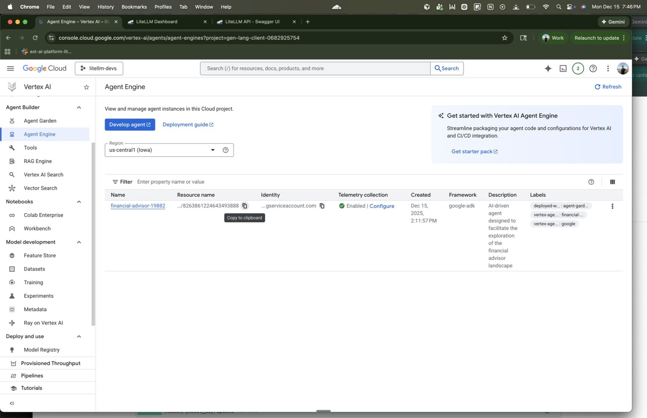Open the user account avatar

[623, 68]
